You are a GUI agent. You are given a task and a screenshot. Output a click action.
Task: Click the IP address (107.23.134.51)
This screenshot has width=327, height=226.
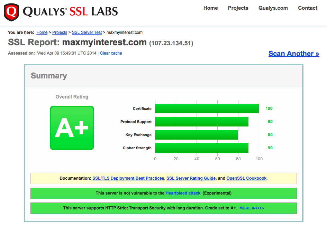(x=171, y=43)
